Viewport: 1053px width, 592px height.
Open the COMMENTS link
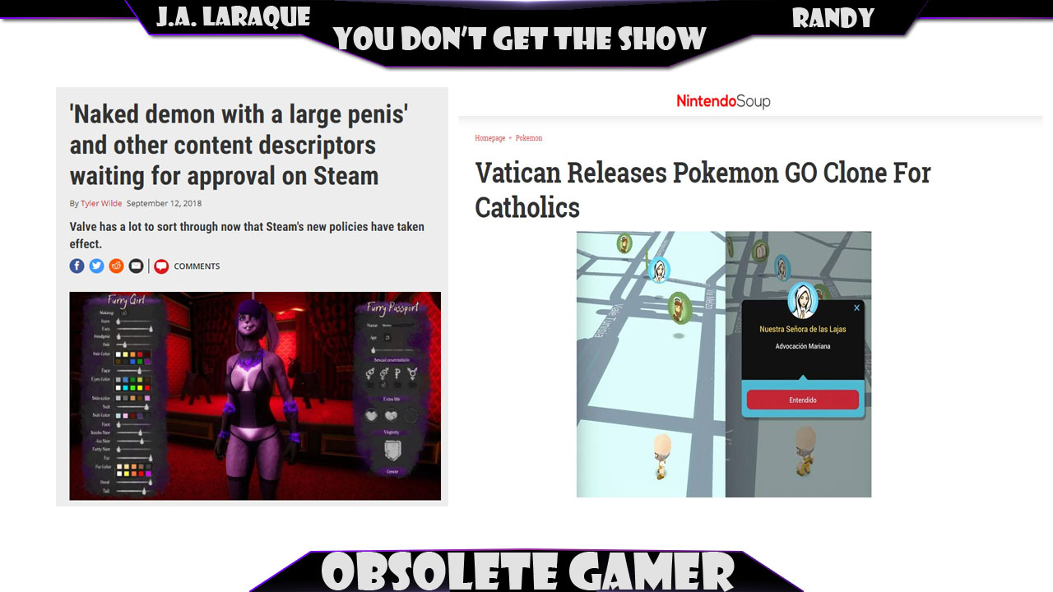pyautogui.click(x=197, y=266)
